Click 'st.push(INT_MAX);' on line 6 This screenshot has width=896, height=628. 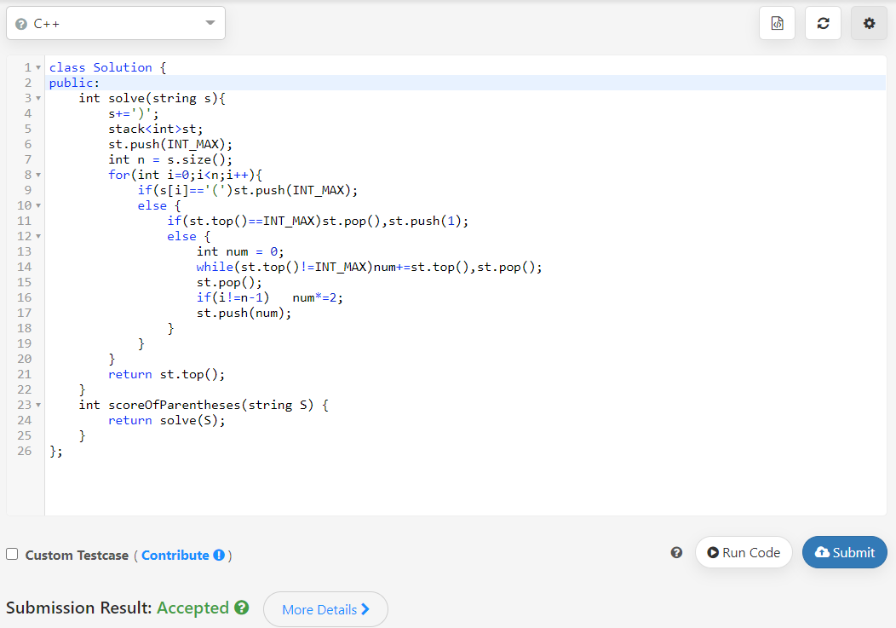point(170,144)
